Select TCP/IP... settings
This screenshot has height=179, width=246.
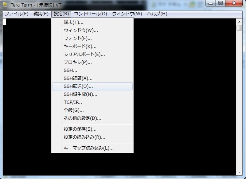click(93, 102)
